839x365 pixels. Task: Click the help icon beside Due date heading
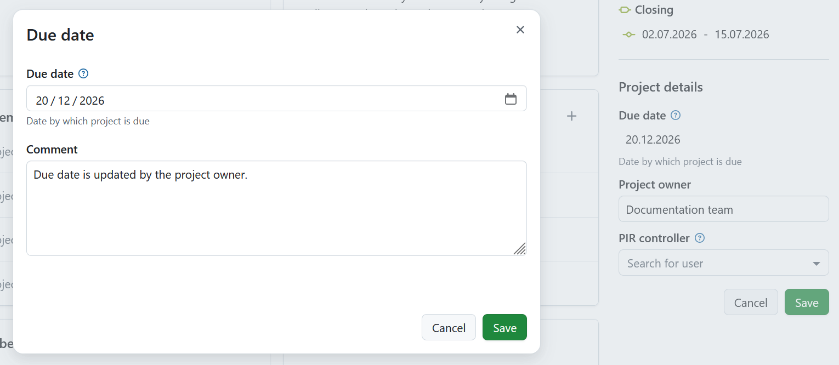(x=82, y=73)
